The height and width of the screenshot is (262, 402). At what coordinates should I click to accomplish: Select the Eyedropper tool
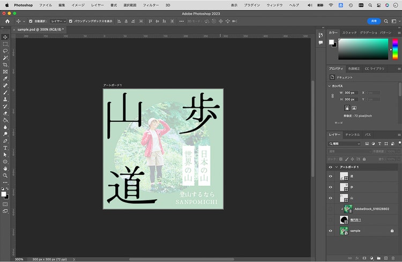pyautogui.click(x=5, y=78)
